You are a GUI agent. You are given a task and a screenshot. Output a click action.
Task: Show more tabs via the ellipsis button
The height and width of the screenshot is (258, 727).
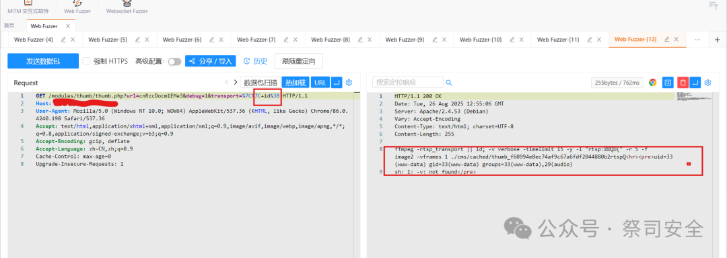pyautogui.click(x=697, y=40)
